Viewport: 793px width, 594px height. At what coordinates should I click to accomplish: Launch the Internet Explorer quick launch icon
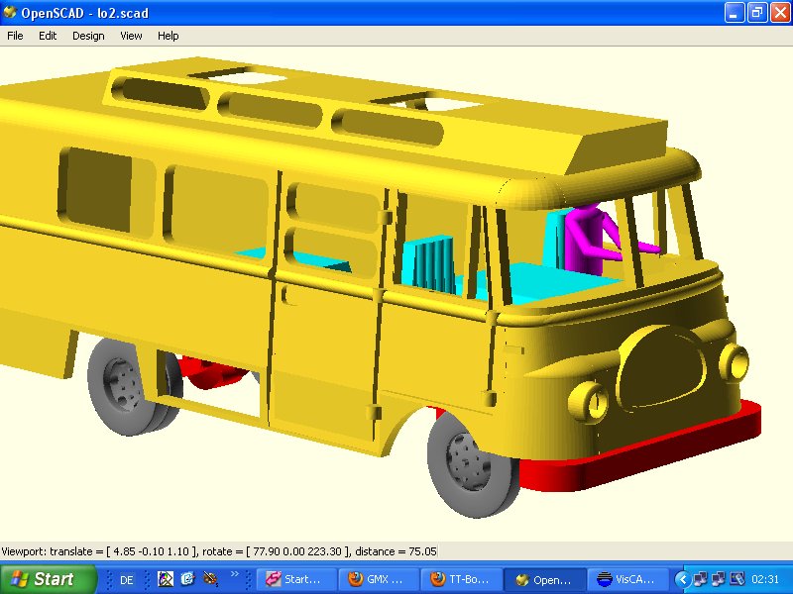(x=186, y=579)
